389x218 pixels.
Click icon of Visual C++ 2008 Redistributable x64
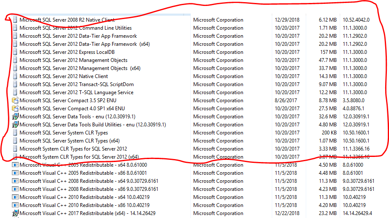[15, 181]
